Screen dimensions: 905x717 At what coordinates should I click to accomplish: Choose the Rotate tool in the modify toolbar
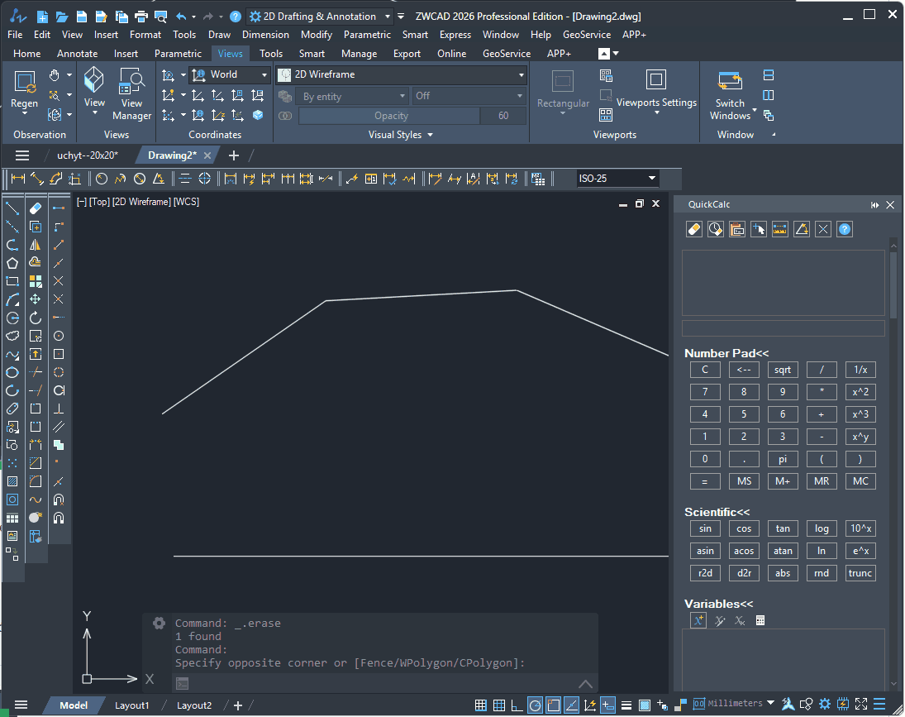(36, 318)
